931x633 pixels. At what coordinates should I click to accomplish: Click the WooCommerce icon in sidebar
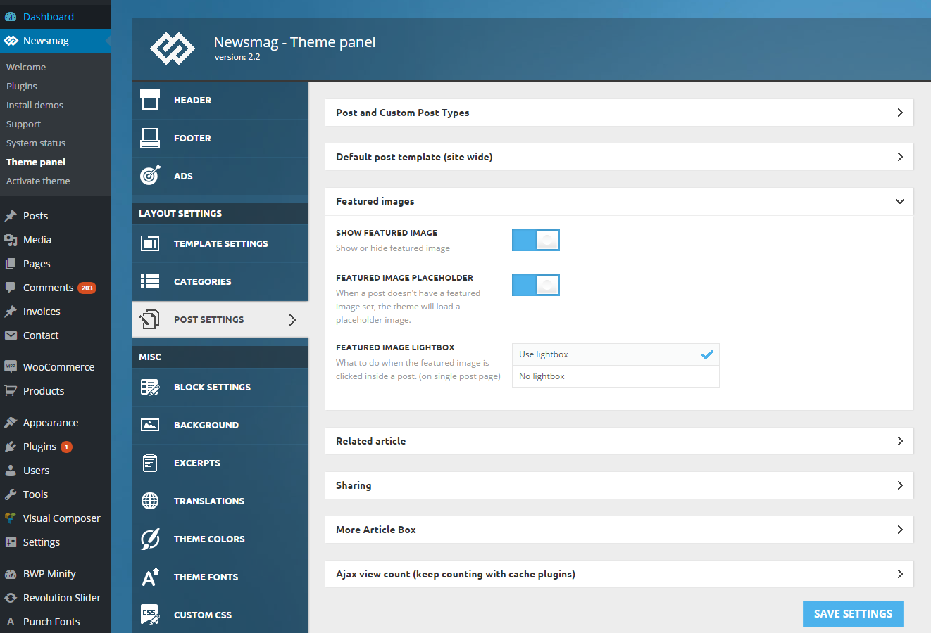(11, 367)
